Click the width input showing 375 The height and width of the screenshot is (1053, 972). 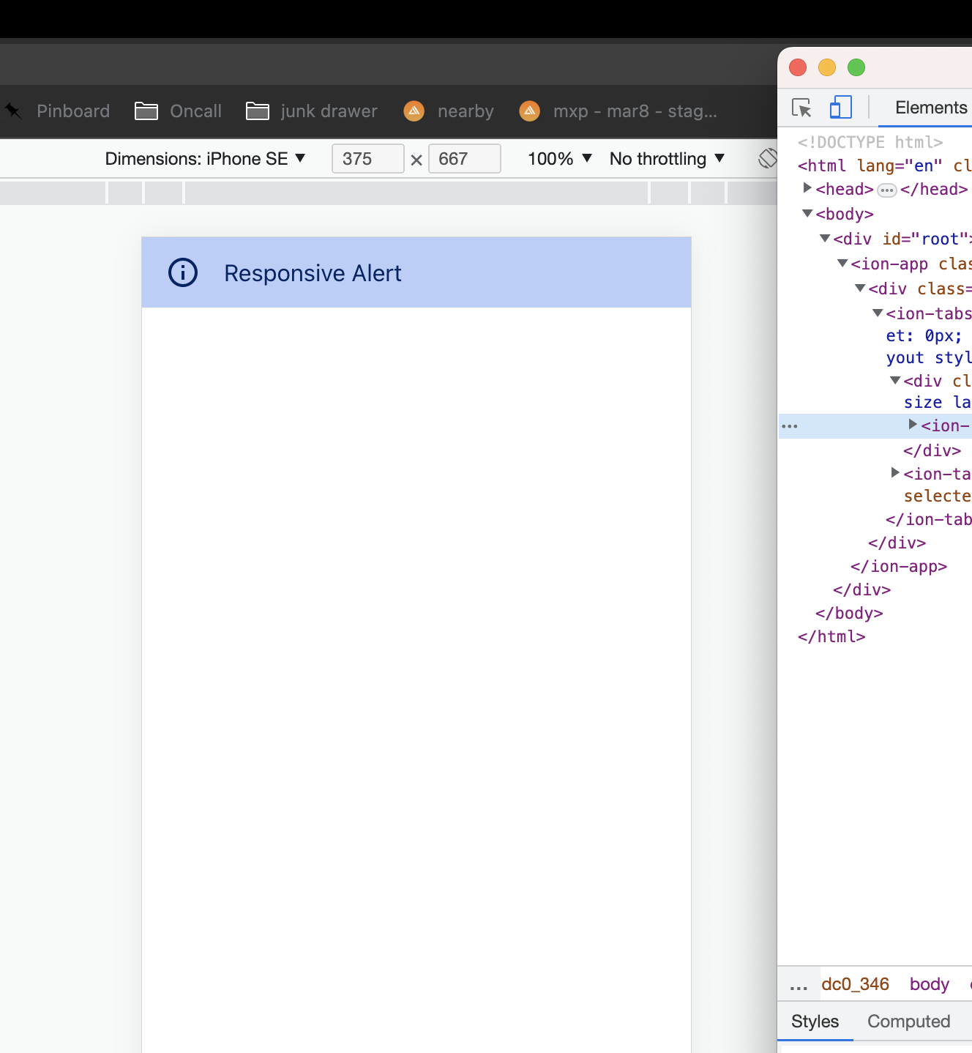point(367,158)
